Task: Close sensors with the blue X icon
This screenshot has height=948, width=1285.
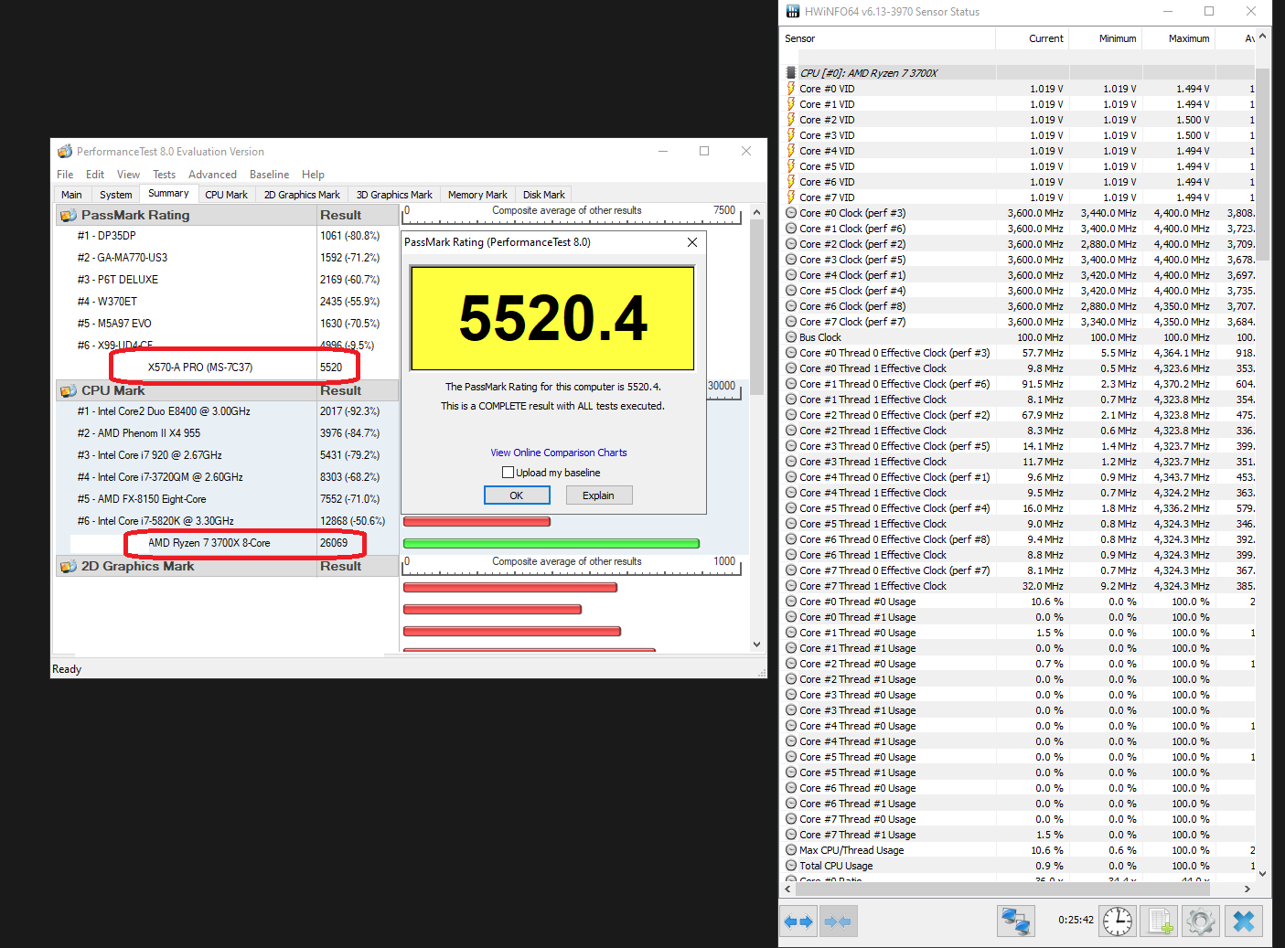Action: click(1244, 921)
